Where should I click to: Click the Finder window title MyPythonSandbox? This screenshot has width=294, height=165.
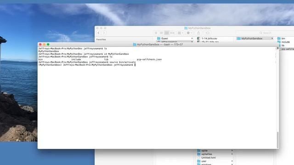199,28
